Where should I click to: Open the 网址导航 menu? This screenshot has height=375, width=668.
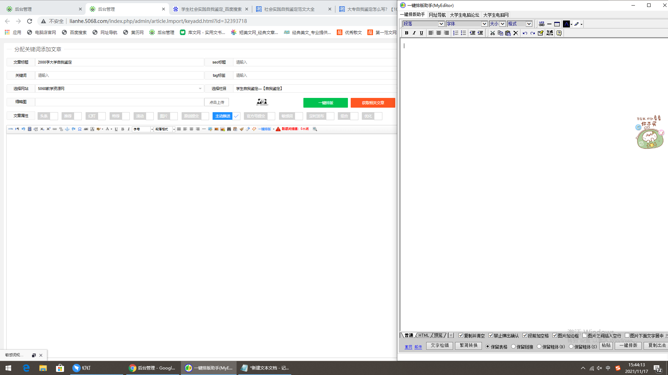pos(437,15)
